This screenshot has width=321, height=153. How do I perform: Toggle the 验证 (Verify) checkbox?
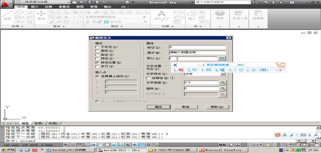[97, 55]
